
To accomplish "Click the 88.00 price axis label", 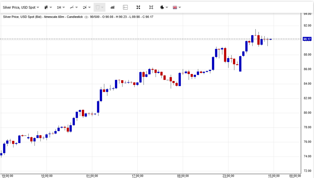I will pyautogui.click(x=307, y=55).
